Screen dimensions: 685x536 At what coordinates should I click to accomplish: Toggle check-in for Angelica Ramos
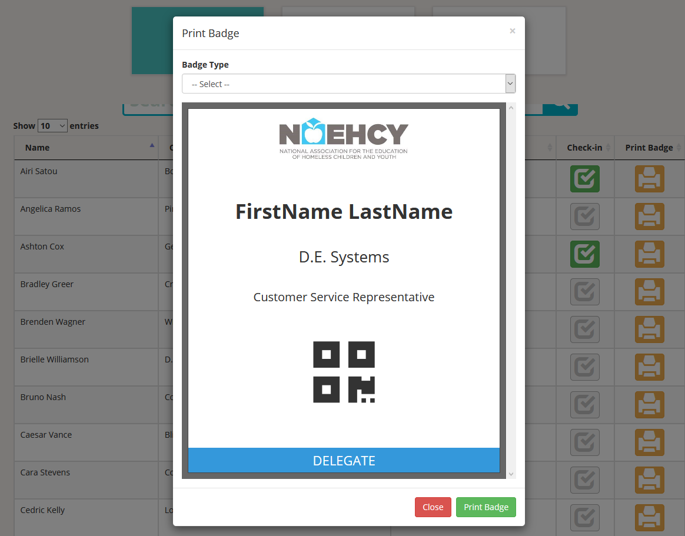585,217
